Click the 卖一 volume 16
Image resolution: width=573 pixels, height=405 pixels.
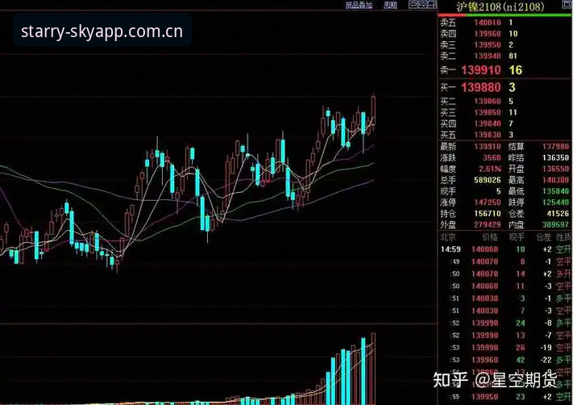coord(516,70)
